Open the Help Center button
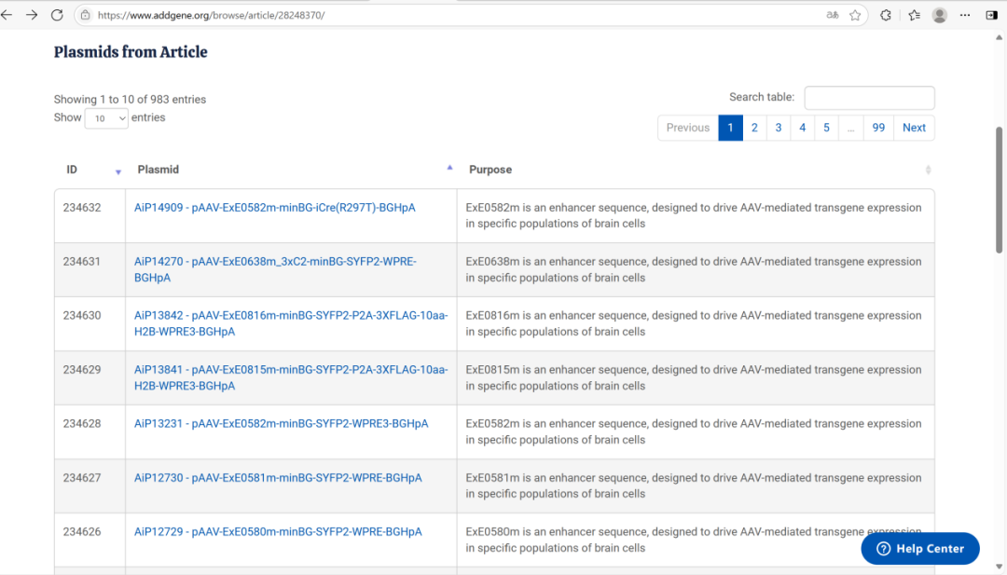Screen dimensions: 1007x575 919,549
